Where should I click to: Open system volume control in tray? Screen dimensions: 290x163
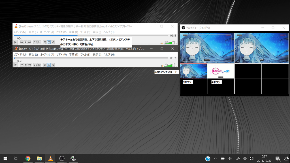[x=230, y=158]
